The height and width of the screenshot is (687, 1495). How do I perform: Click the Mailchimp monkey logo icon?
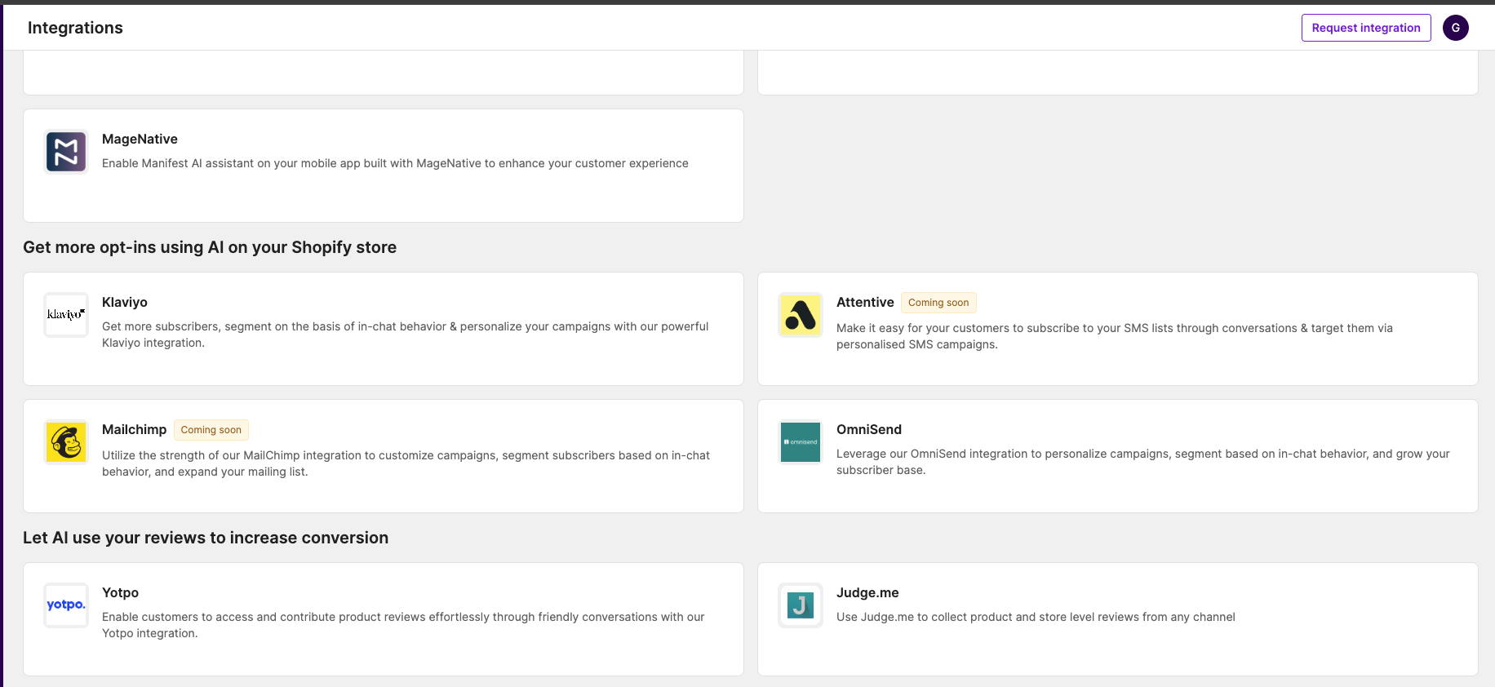tap(66, 442)
